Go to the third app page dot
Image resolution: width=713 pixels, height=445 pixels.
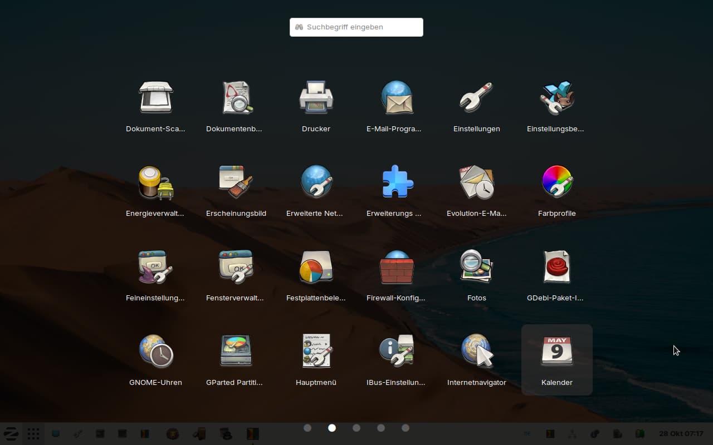coord(356,428)
